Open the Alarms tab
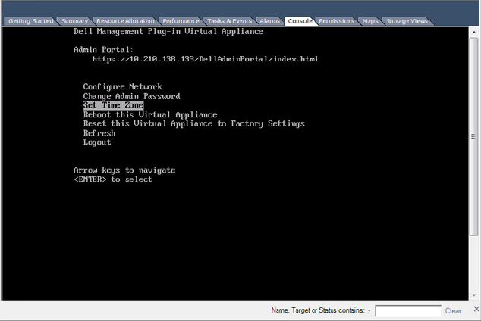This screenshot has height=321, width=481. (269, 21)
